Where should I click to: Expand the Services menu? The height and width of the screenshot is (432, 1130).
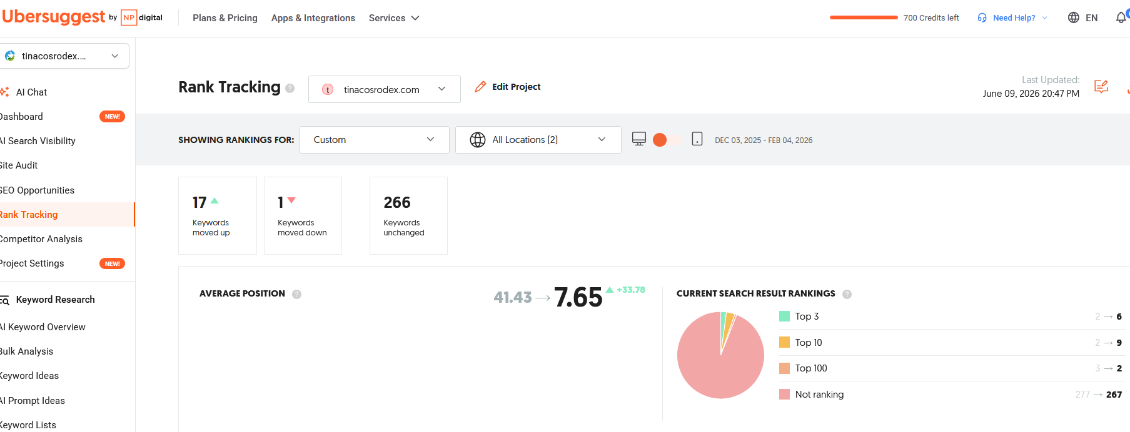[394, 18]
